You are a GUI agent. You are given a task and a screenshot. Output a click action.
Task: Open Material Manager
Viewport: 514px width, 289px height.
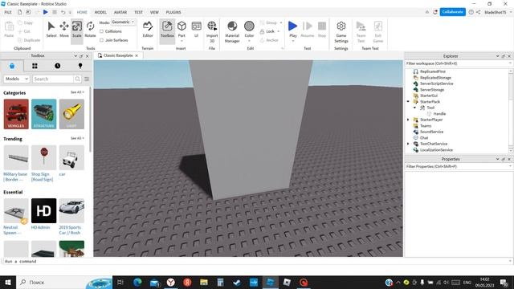tap(232, 31)
